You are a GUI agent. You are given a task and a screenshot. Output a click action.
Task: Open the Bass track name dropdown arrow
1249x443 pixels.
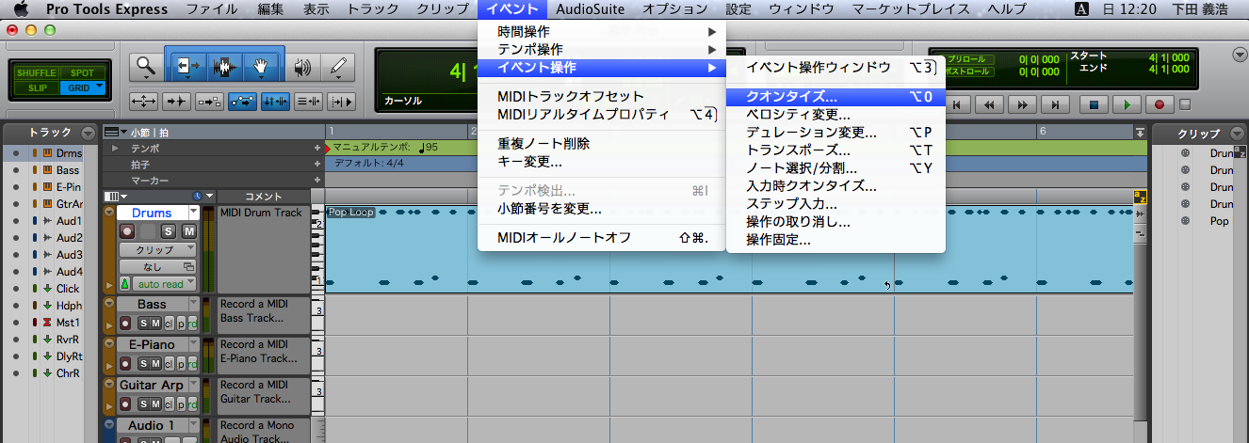tap(194, 304)
